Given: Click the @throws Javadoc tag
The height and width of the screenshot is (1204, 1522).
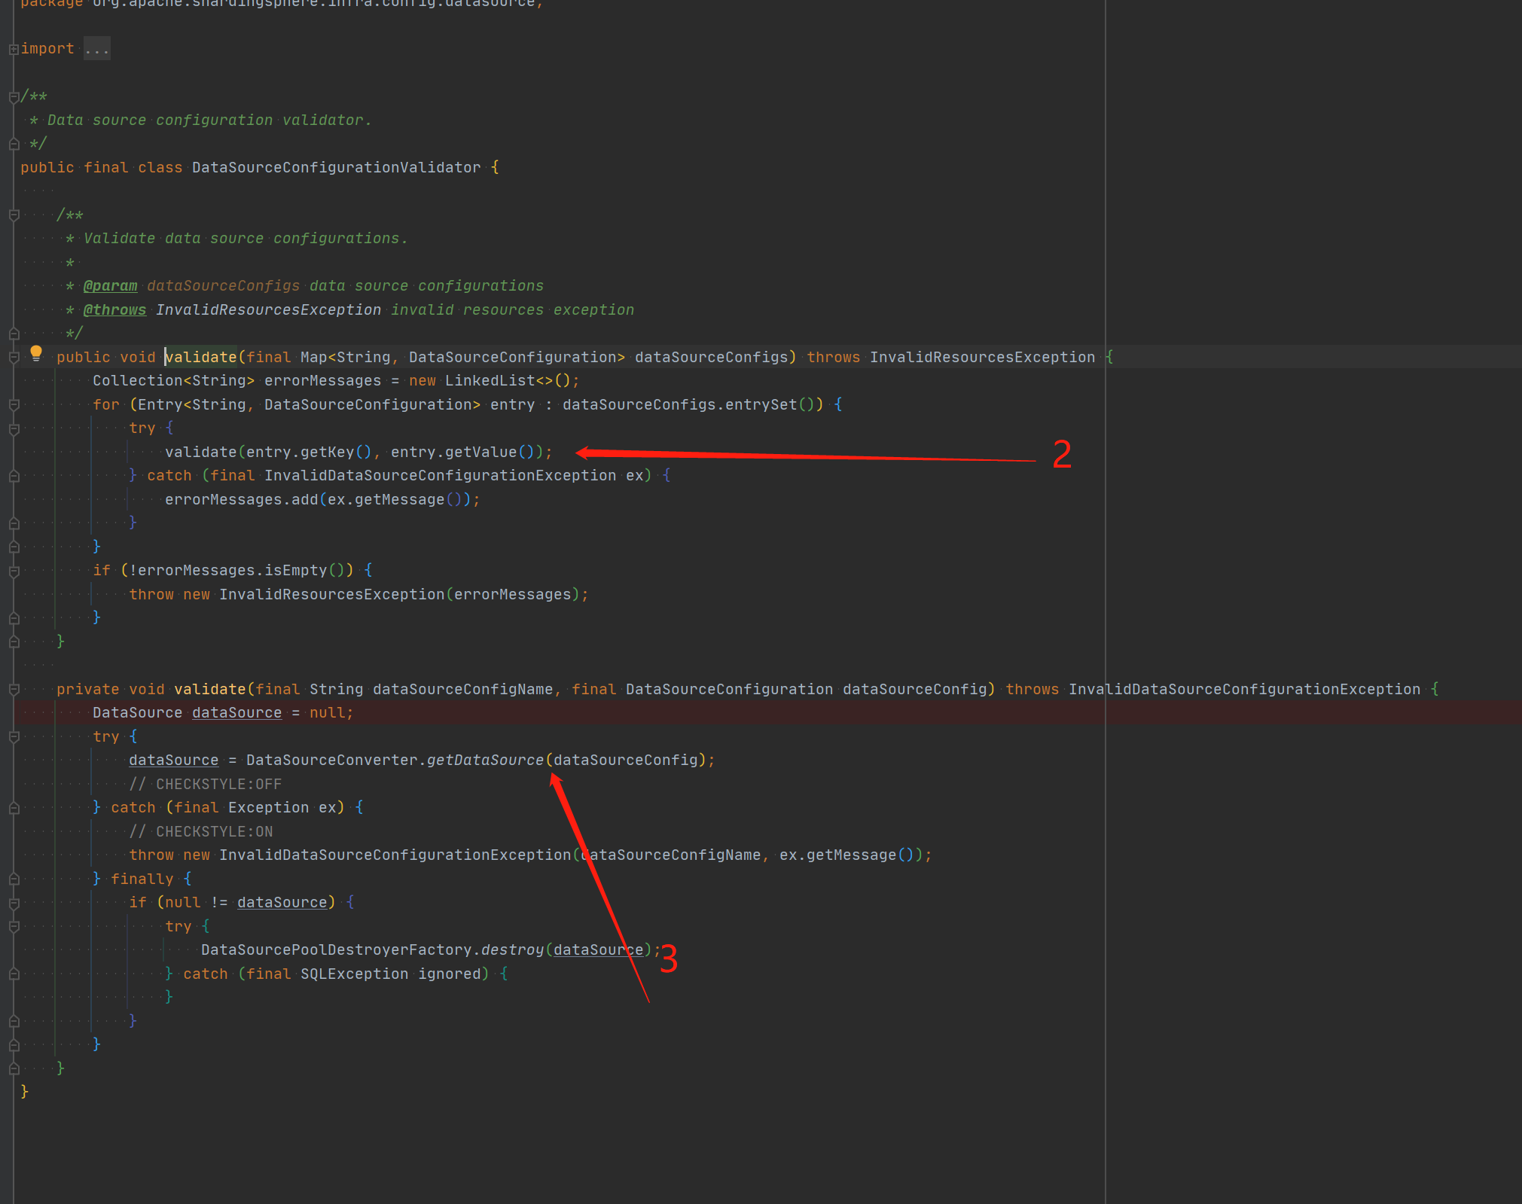Looking at the screenshot, I should pyautogui.click(x=114, y=310).
